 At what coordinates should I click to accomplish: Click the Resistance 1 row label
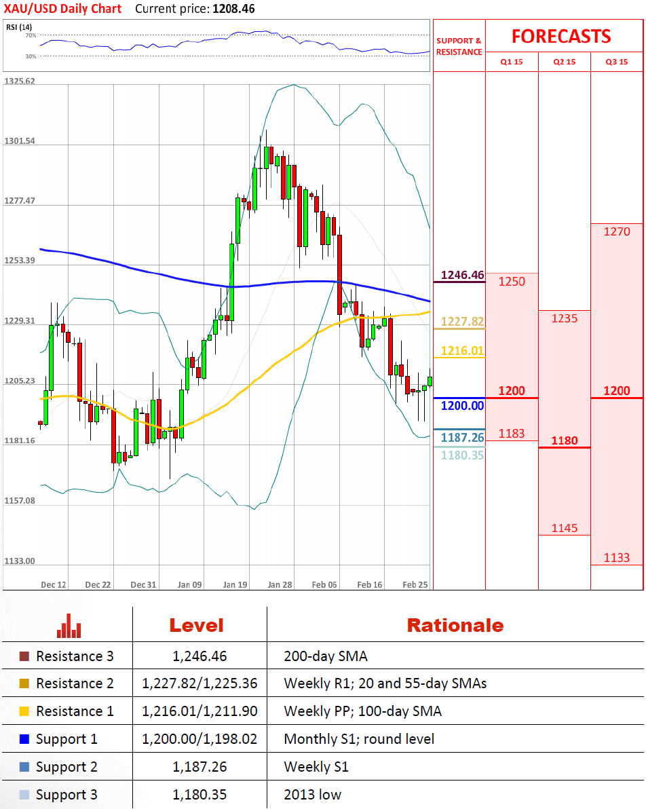point(75,711)
